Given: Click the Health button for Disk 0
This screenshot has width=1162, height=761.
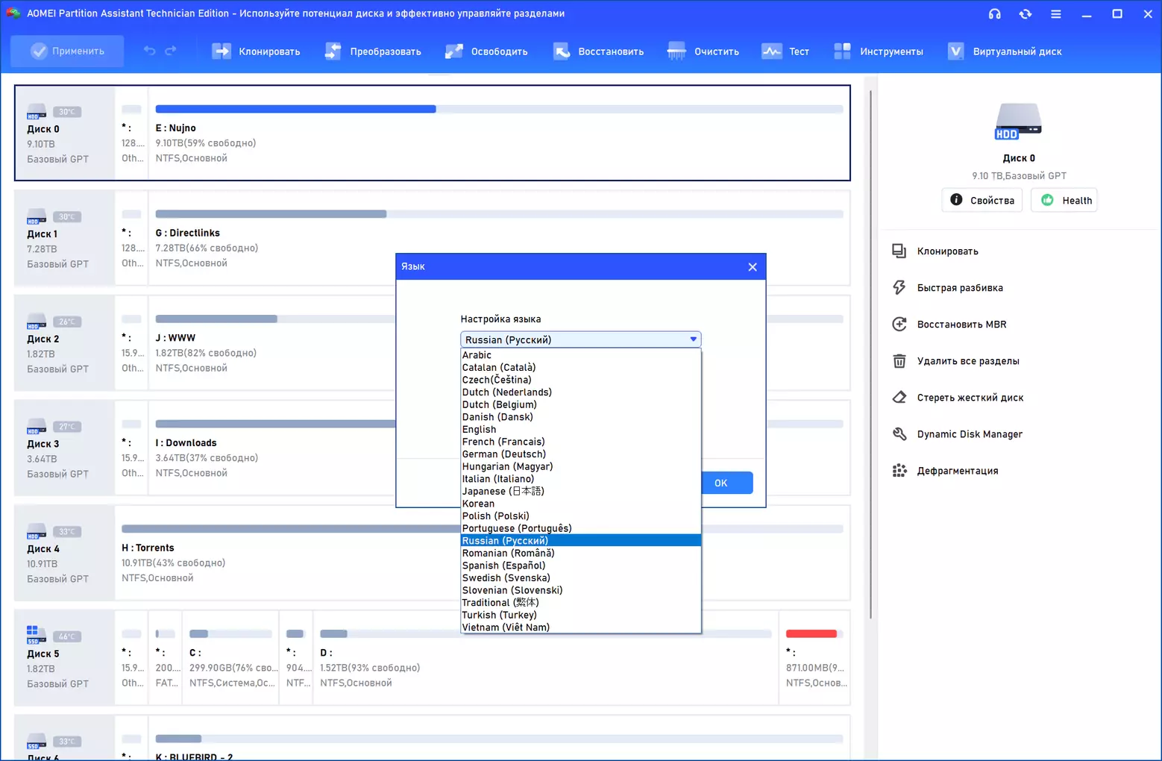Looking at the screenshot, I should (1064, 201).
